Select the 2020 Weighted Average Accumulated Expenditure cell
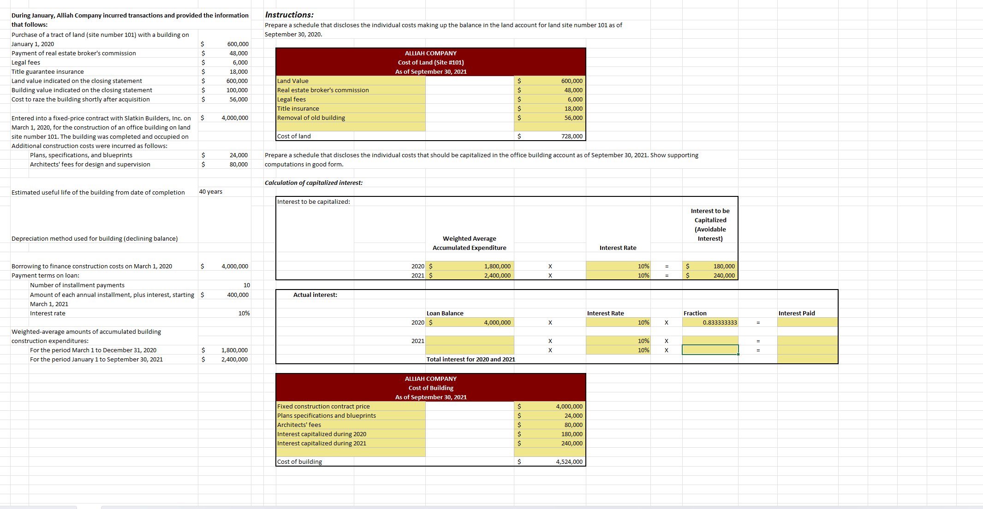 (x=470, y=266)
